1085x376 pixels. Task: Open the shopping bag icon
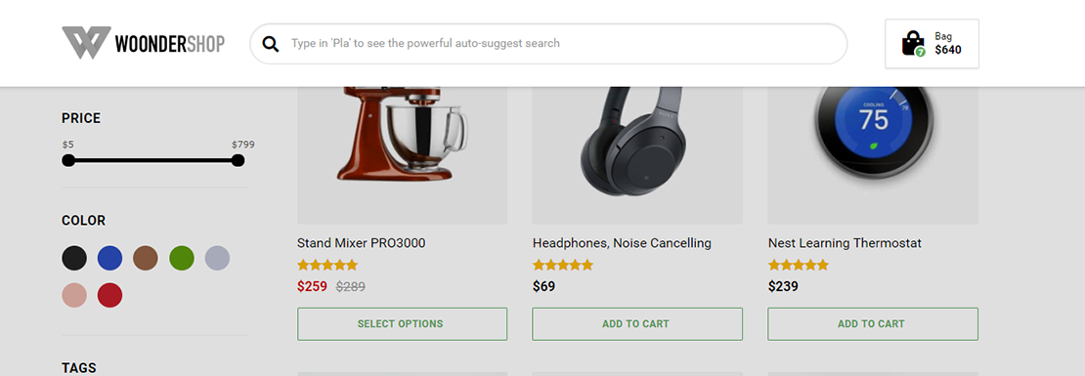[913, 44]
